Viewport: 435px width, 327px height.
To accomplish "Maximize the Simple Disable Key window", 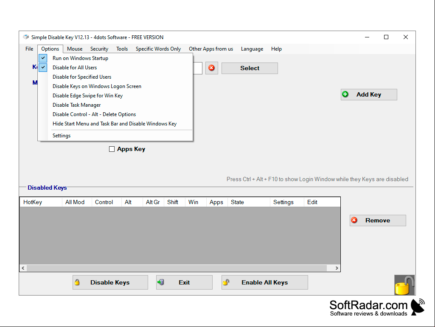I will (x=386, y=37).
